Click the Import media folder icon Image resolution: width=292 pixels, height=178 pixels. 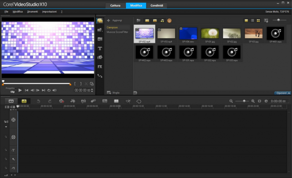point(138,20)
